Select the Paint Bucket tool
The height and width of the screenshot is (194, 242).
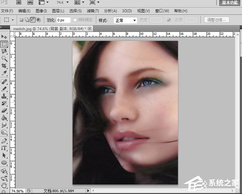(x=4, y=118)
